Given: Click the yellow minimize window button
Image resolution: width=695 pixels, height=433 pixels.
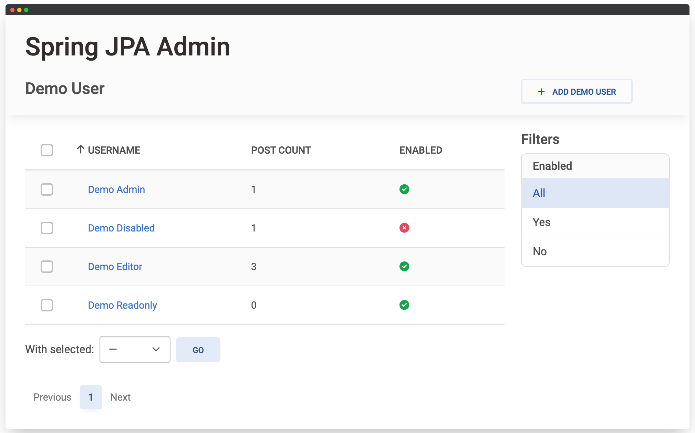Looking at the screenshot, I should [19, 10].
